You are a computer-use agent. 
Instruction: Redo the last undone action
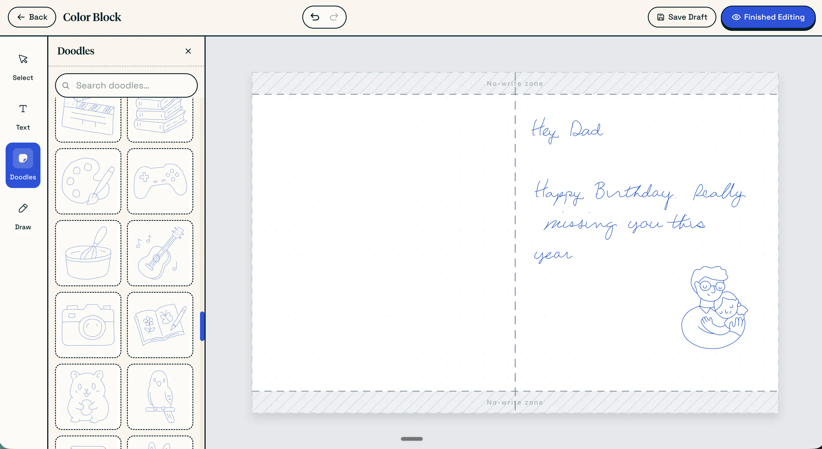334,17
